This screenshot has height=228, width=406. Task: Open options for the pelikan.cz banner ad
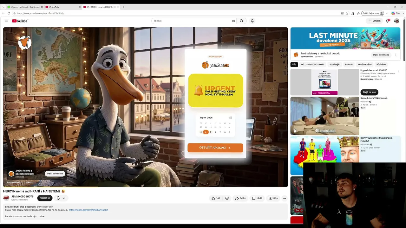(396, 55)
